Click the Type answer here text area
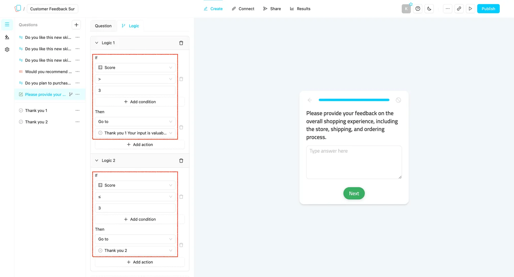 tap(354, 162)
